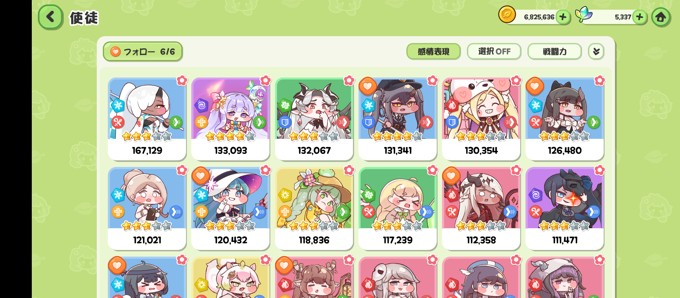680x298 pixels.
Task: Add crystal currency with the plus button
Action: pyautogui.click(x=639, y=17)
